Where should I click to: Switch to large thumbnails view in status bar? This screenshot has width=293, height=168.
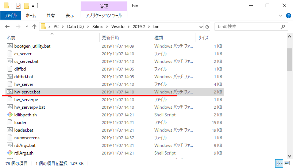click(287, 163)
